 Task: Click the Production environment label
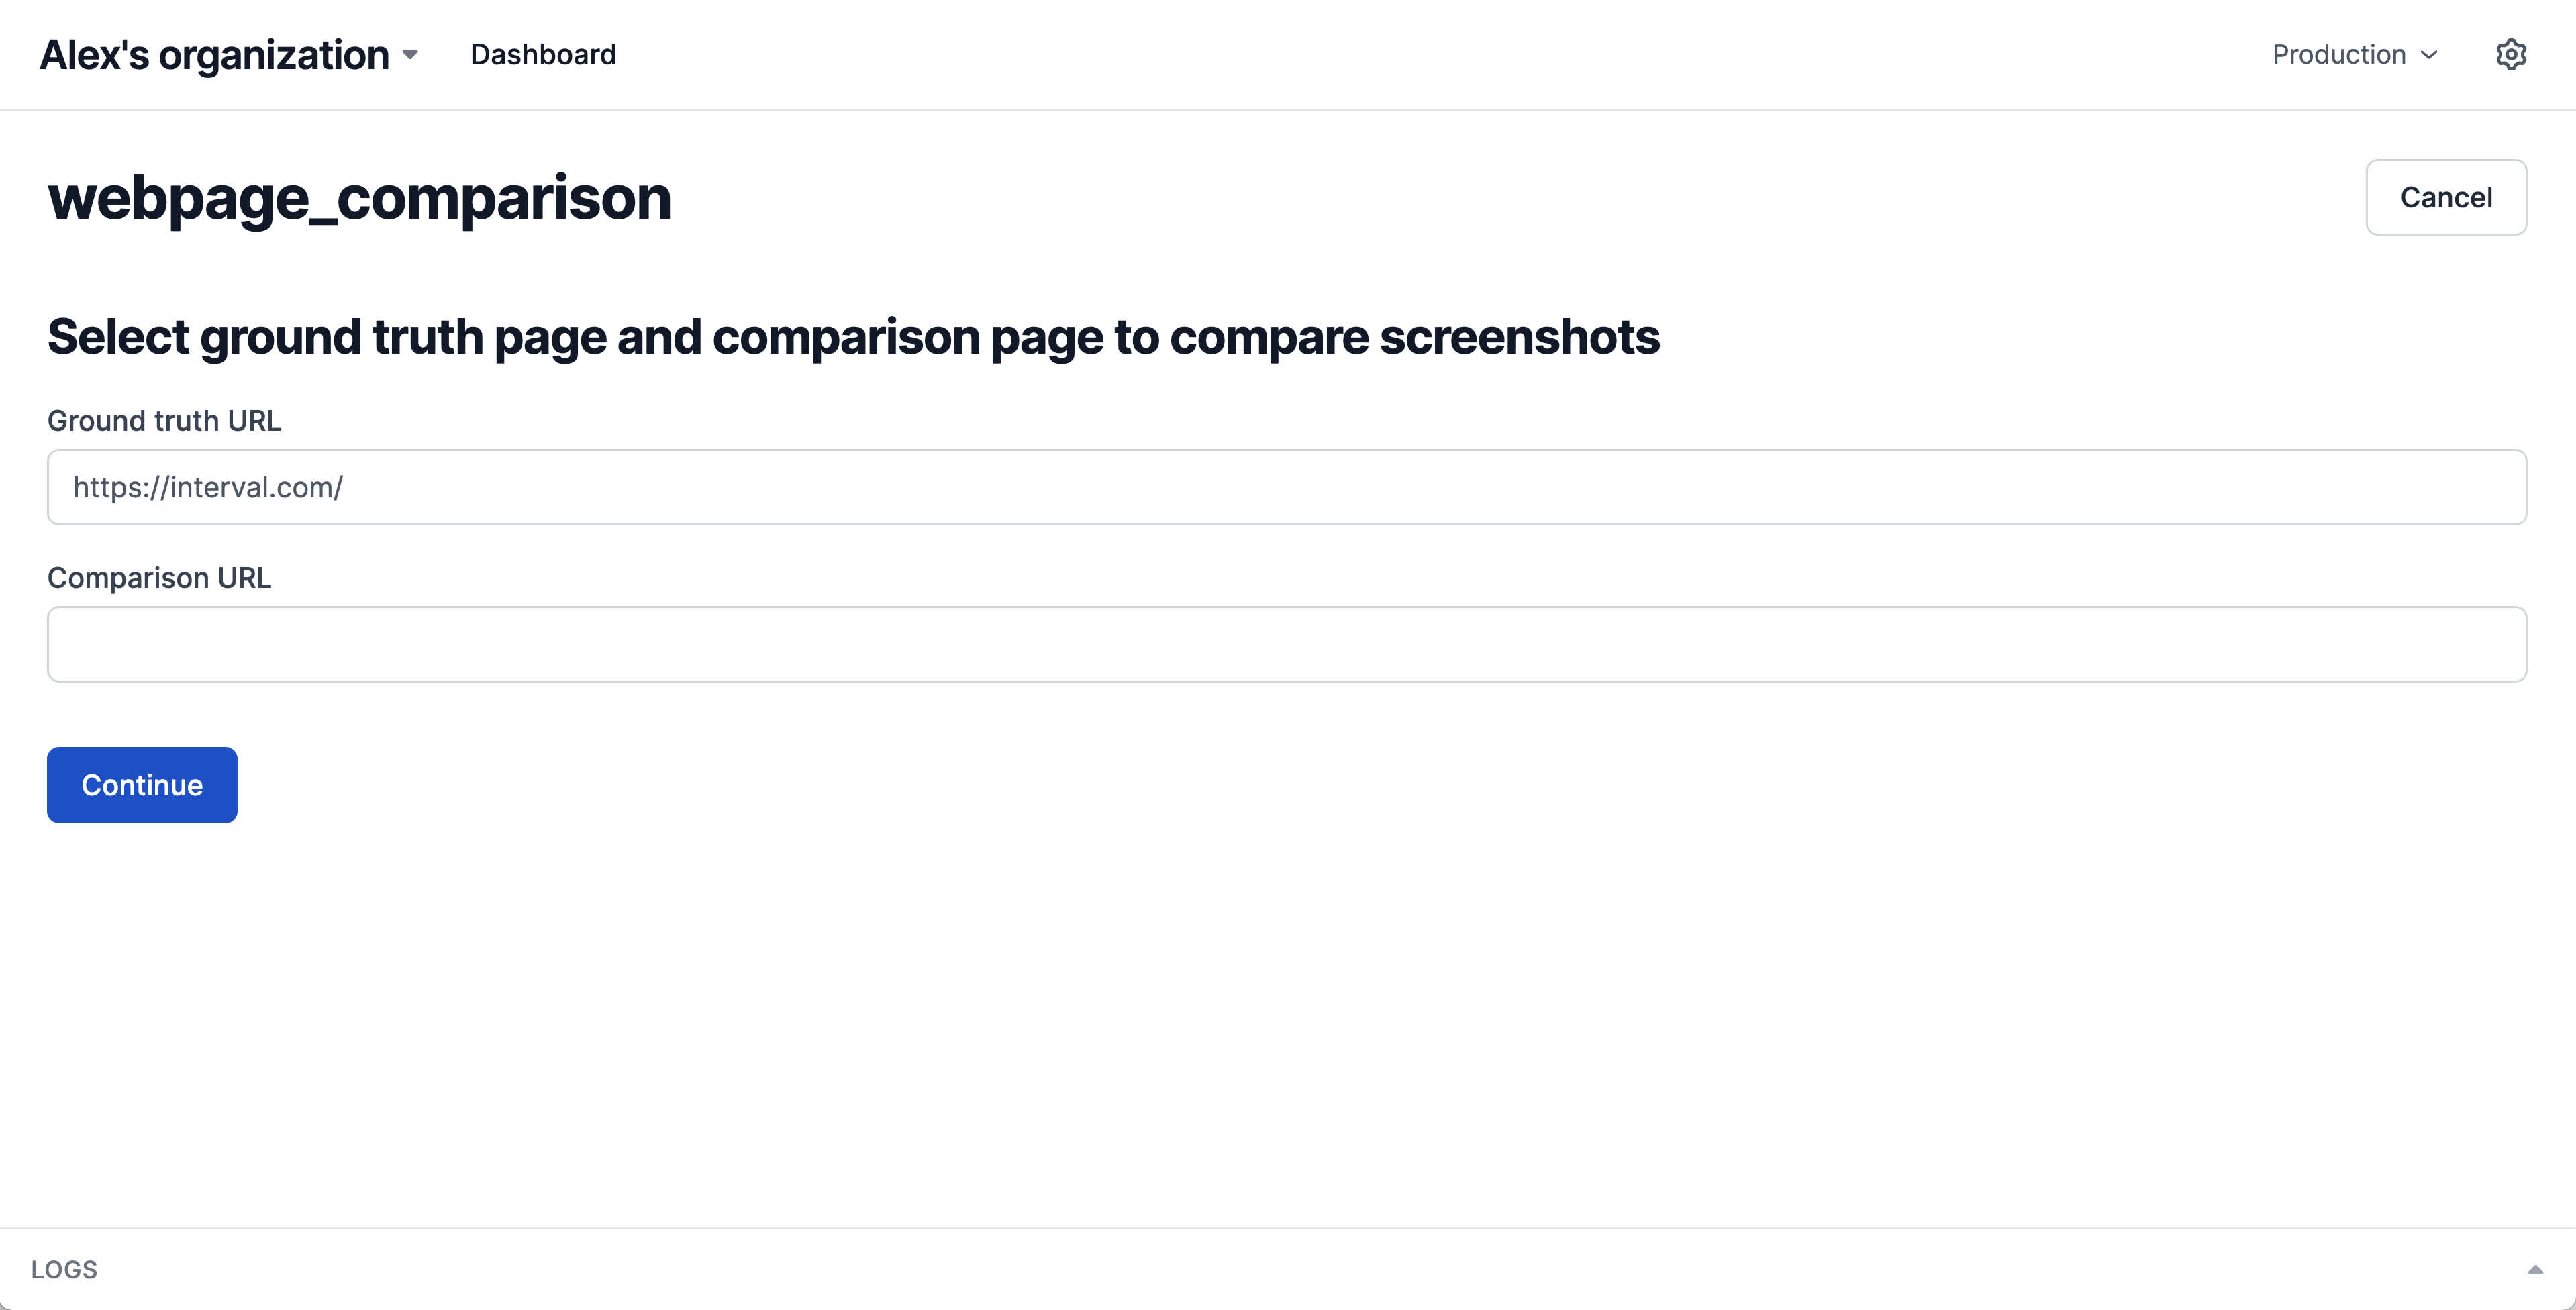click(x=2338, y=55)
